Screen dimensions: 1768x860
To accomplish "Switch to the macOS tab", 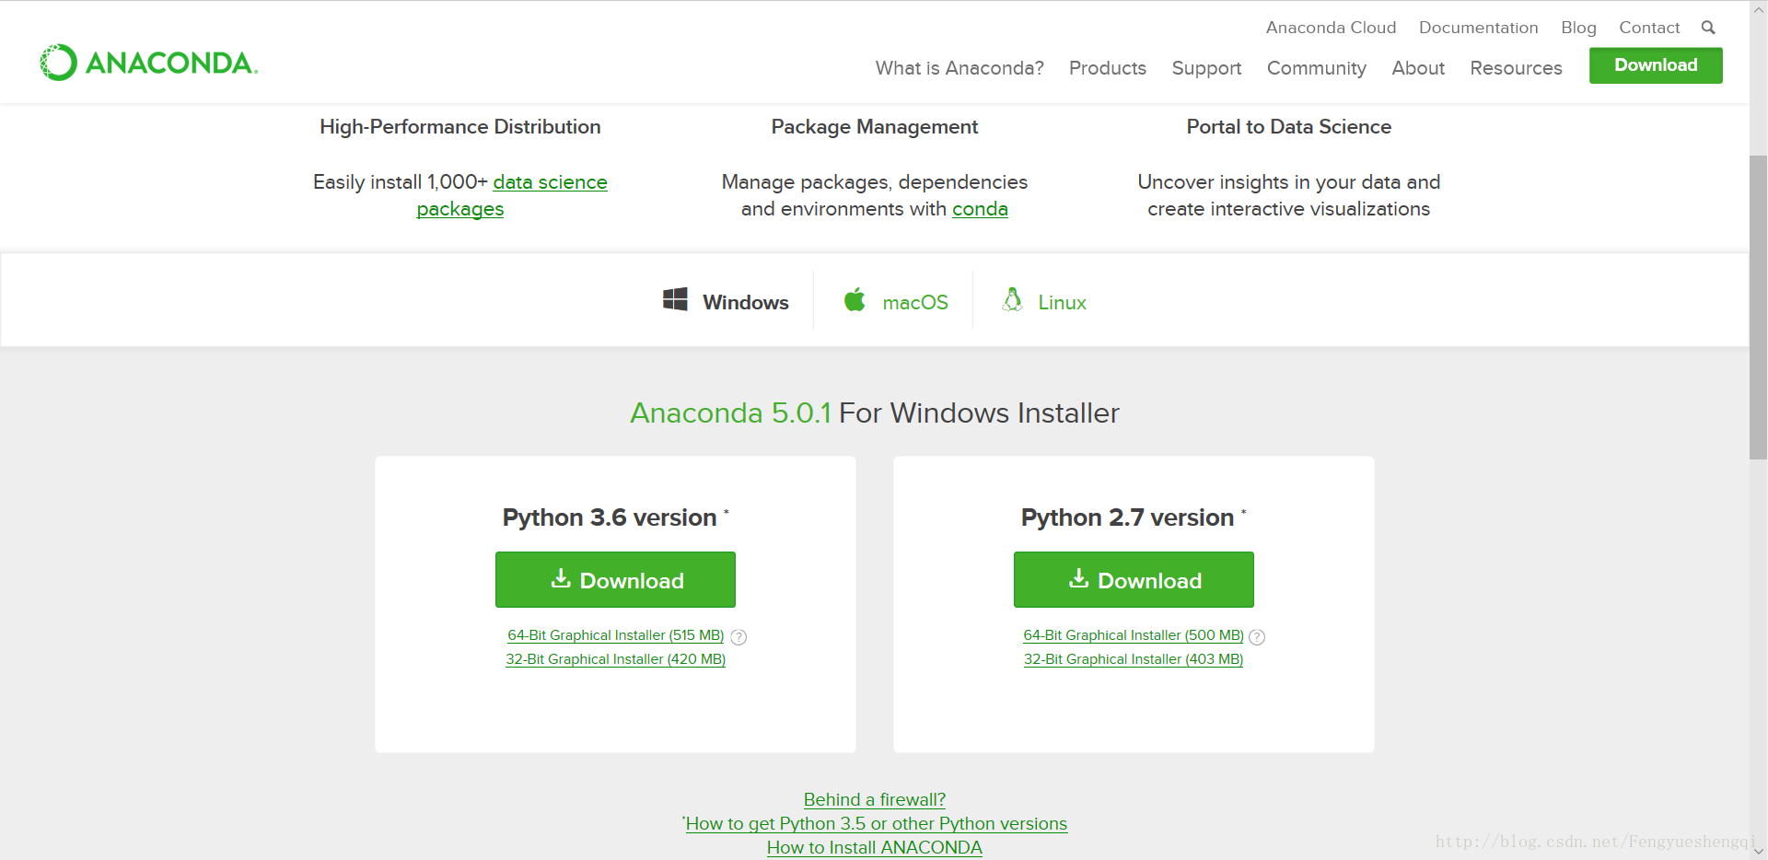I will [x=895, y=300].
